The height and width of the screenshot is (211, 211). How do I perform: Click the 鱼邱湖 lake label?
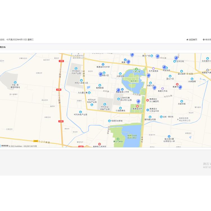pyautogui.click(x=133, y=81)
